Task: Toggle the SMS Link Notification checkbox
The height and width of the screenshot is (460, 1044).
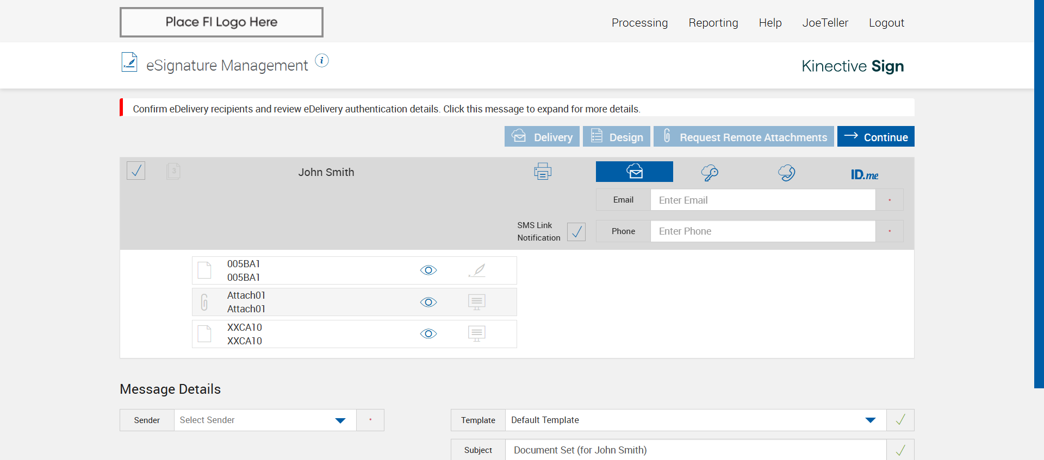Action: (576, 232)
